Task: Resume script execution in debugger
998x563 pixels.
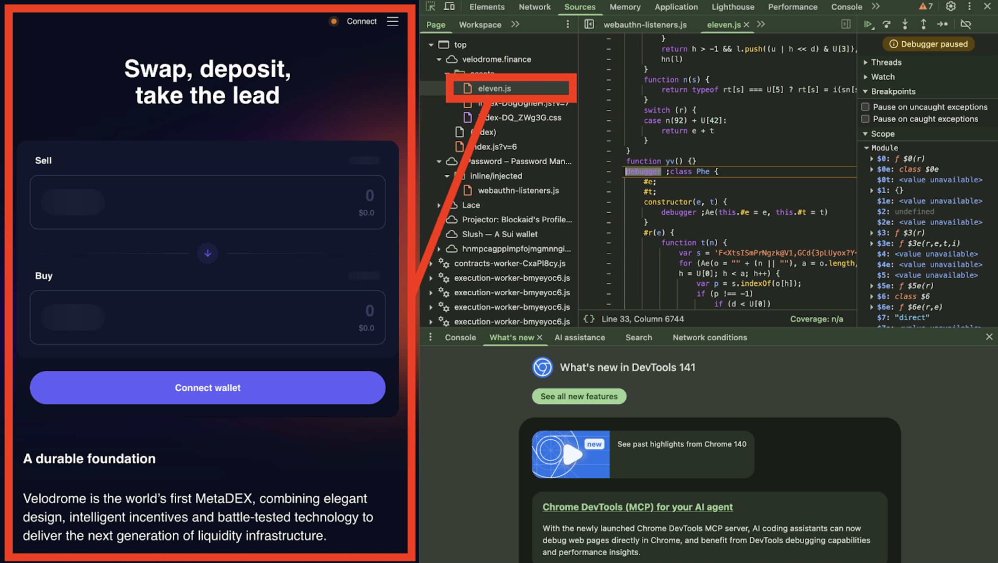Action: [868, 25]
